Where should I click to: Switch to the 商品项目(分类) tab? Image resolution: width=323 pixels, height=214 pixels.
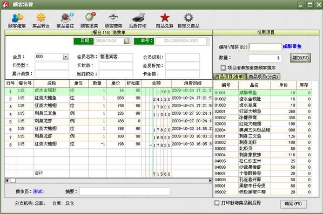click(263, 77)
